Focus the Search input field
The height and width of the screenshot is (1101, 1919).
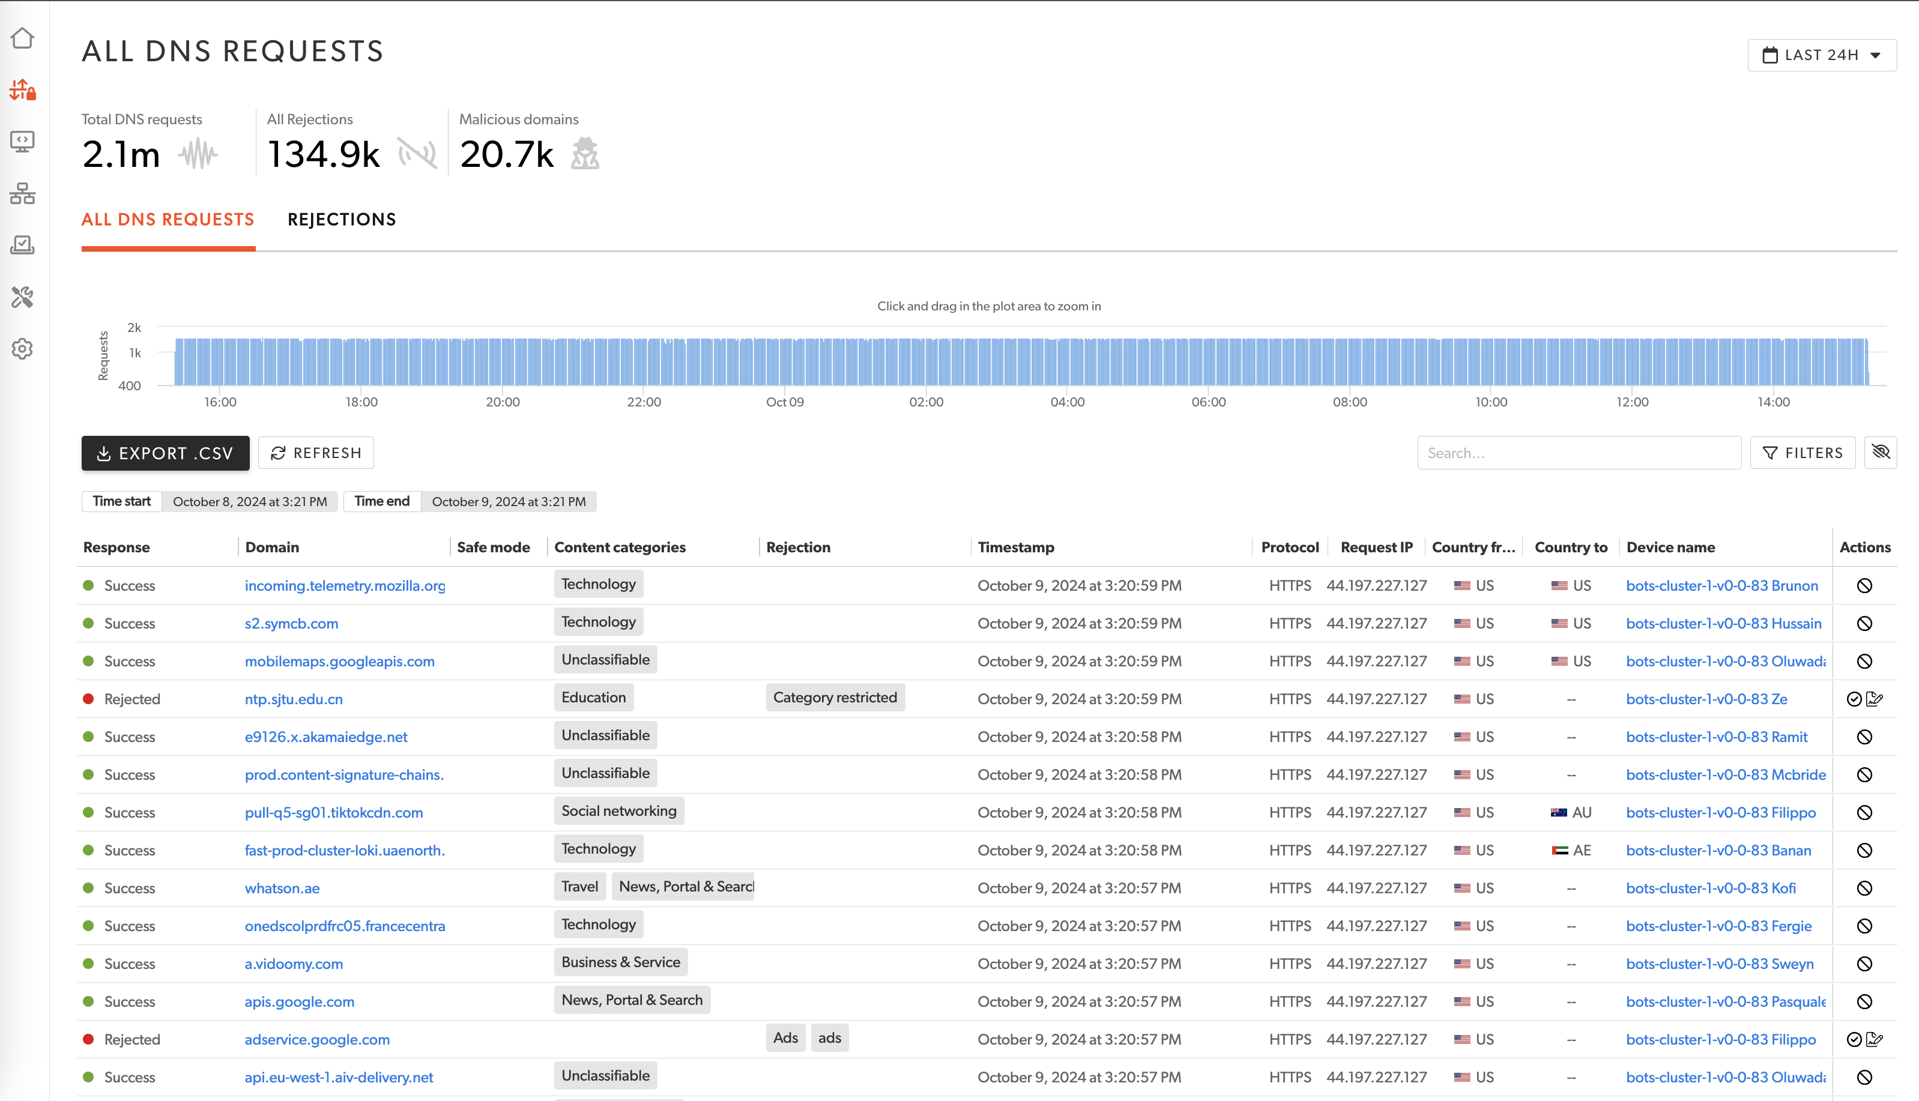coord(1578,453)
